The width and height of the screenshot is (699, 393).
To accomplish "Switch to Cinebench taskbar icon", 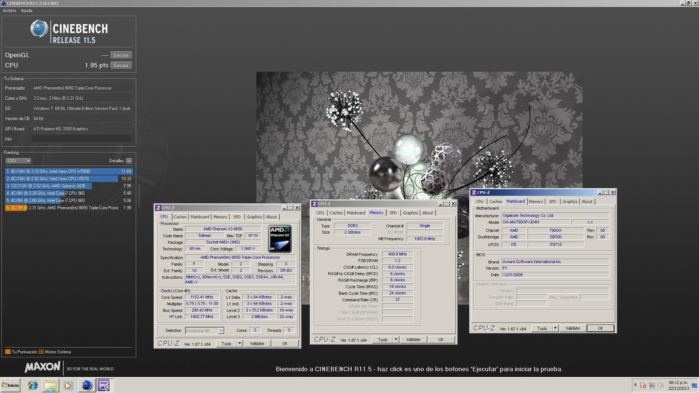I will 87,385.
